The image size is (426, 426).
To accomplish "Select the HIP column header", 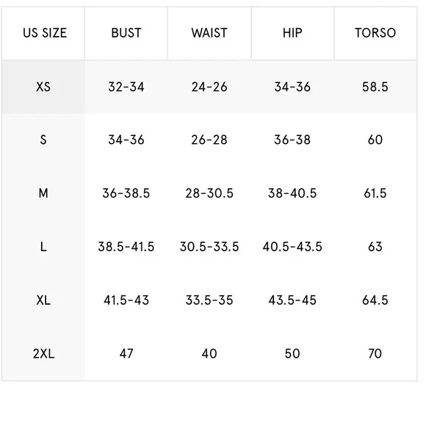I will coord(292,33).
